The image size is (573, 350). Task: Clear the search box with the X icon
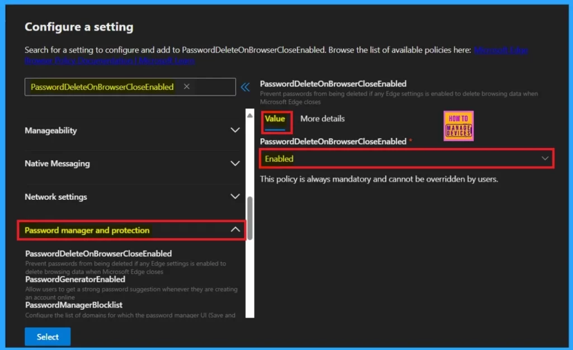[186, 87]
